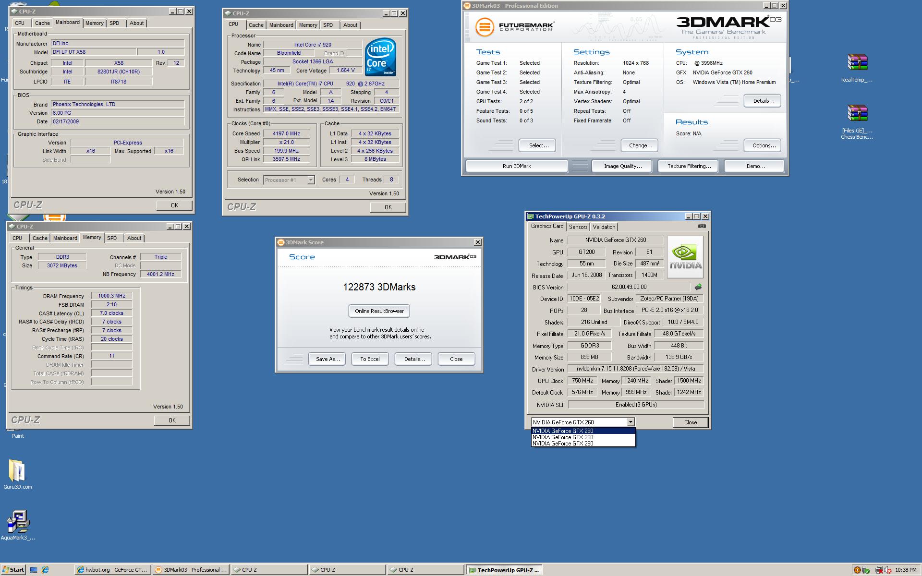Click Image Quality... button
The height and width of the screenshot is (576, 922).
pos(622,166)
